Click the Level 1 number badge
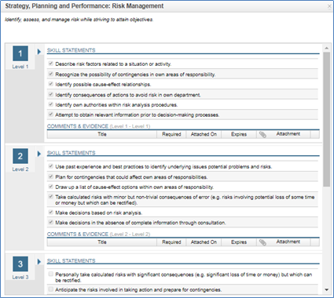The image size is (334, 298). click(20, 53)
